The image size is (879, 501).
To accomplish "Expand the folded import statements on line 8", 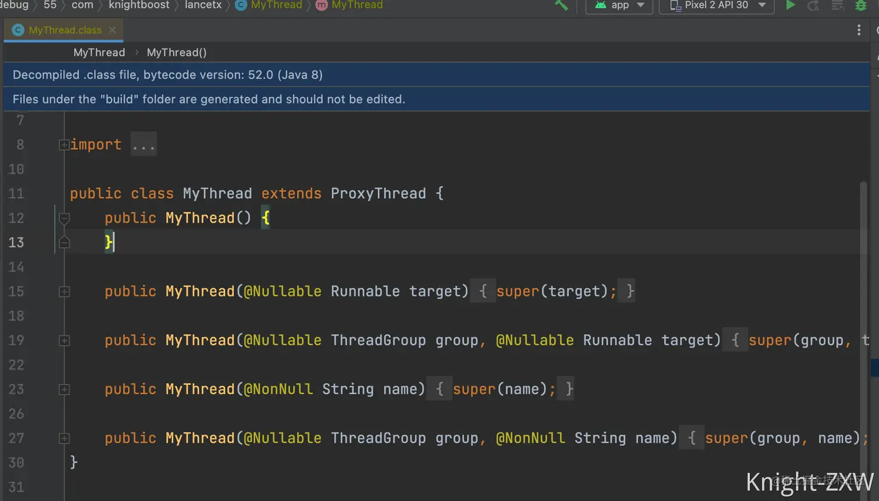I will (64, 145).
